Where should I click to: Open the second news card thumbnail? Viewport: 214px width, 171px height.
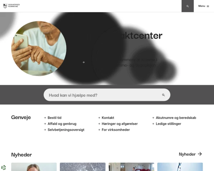click(x=83, y=167)
